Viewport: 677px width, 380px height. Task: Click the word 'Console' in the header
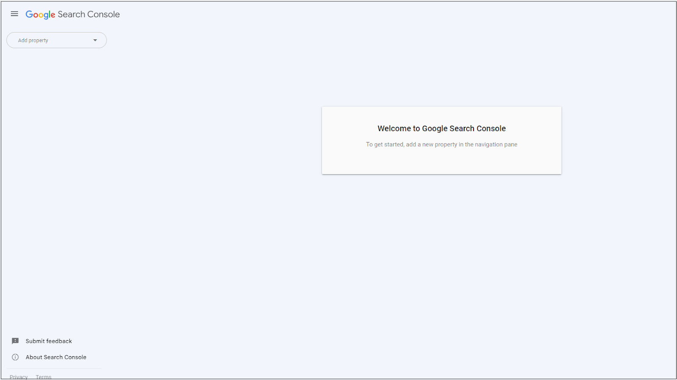coord(104,14)
